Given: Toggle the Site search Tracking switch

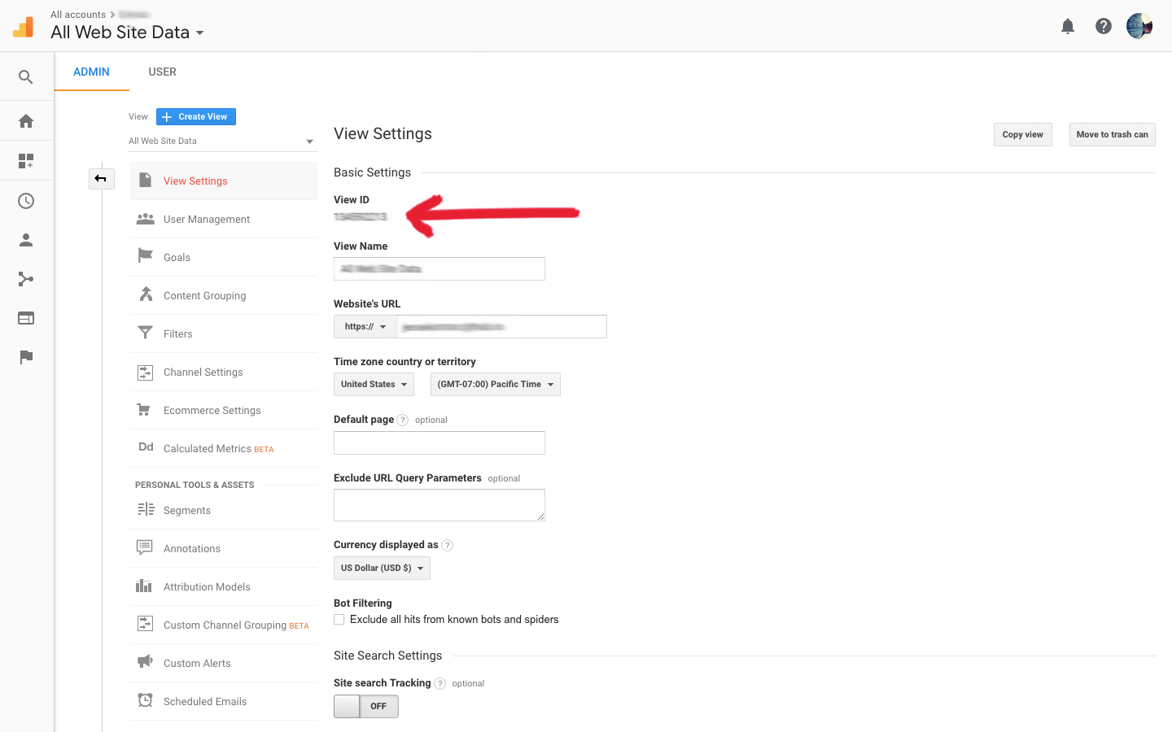Looking at the screenshot, I should click(x=366, y=706).
